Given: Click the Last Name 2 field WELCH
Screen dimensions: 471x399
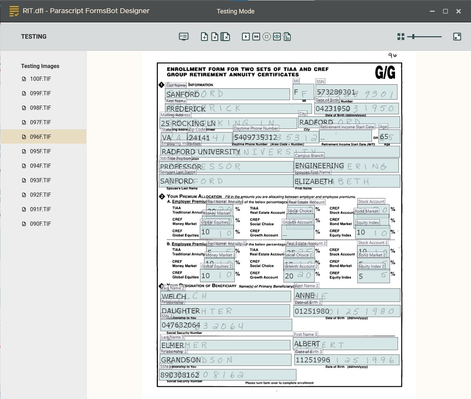Looking at the screenshot, I should [x=226, y=296].
